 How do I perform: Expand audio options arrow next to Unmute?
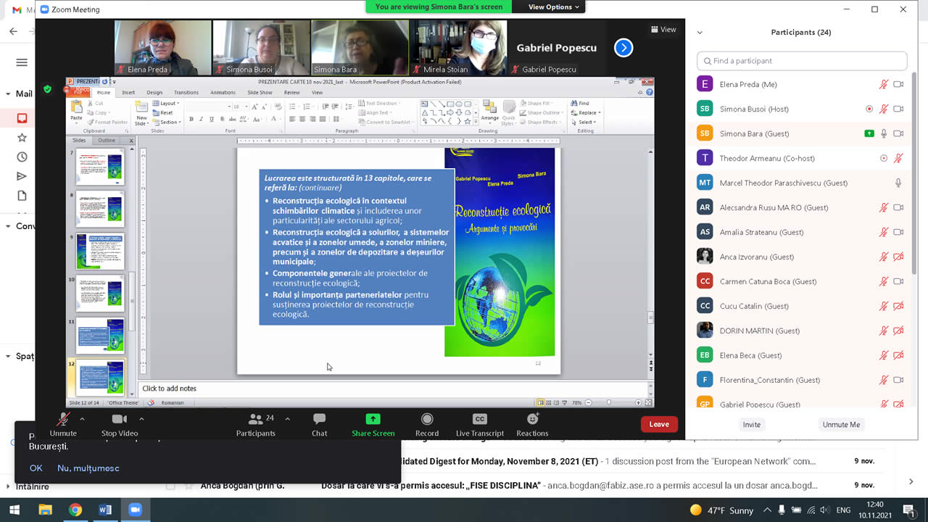click(82, 419)
